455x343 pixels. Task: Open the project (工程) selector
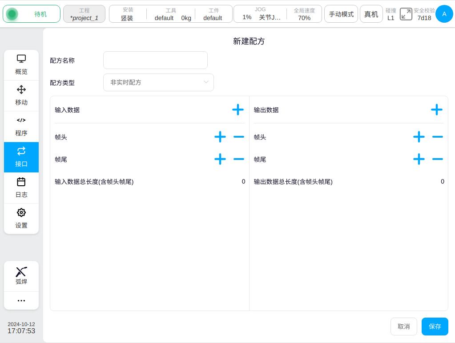click(84, 14)
